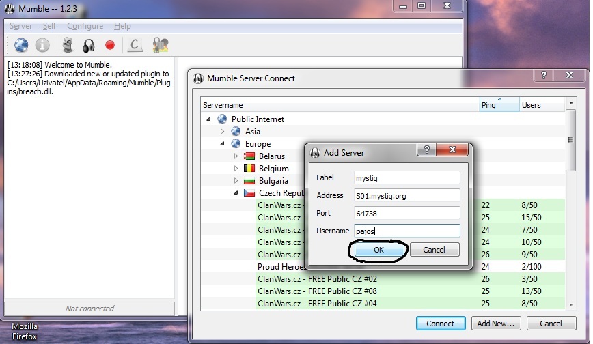Sort by the Servername column header
Screen dimensions: 593x344
click(x=340, y=105)
